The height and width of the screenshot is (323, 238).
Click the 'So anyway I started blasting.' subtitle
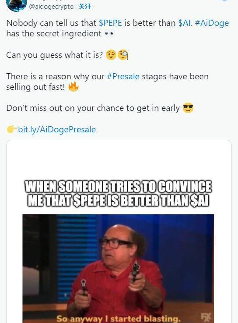tap(119, 319)
